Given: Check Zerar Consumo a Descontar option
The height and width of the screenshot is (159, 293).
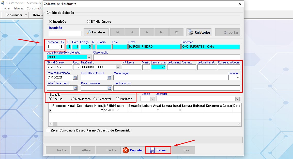Looking at the screenshot, I should click(x=49, y=130).
